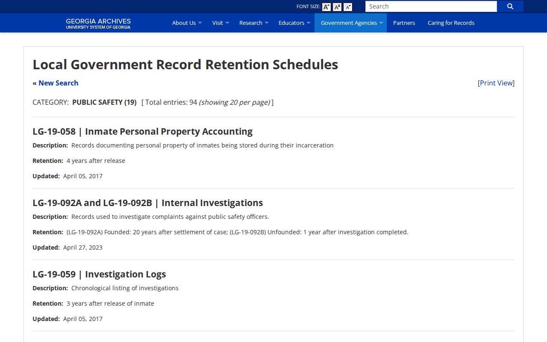
Task: Select LG-19-059 Investigation Logs heading
Action: click(x=99, y=274)
